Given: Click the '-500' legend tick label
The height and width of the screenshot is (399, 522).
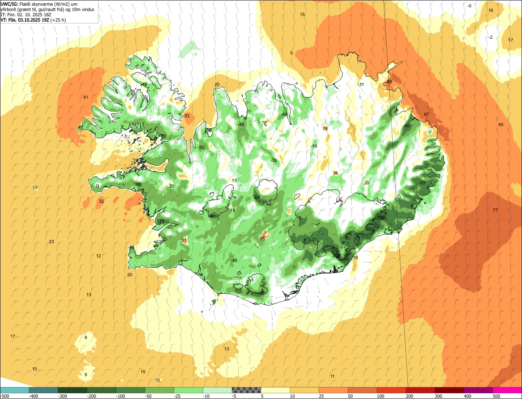Looking at the screenshot, I should click(5, 396).
